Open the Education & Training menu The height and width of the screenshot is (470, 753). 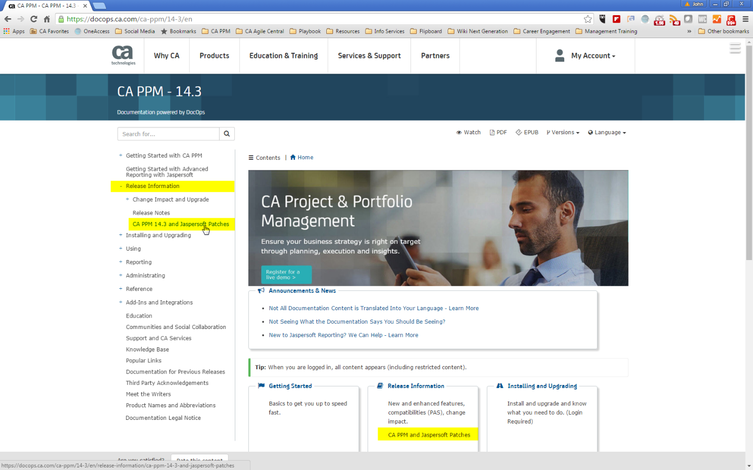pyautogui.click(x=283, y=55)
